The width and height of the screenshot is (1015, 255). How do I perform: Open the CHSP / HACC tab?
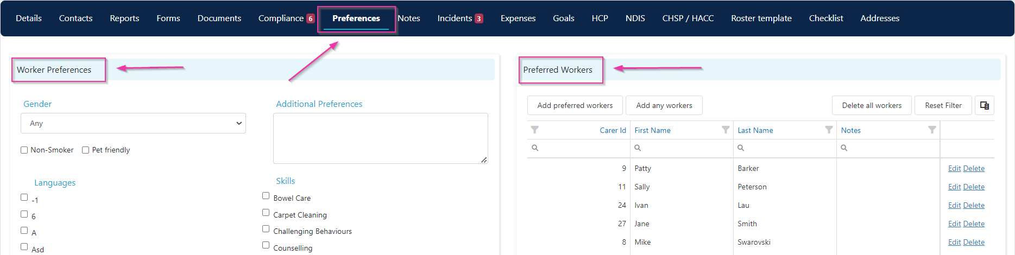688,18
